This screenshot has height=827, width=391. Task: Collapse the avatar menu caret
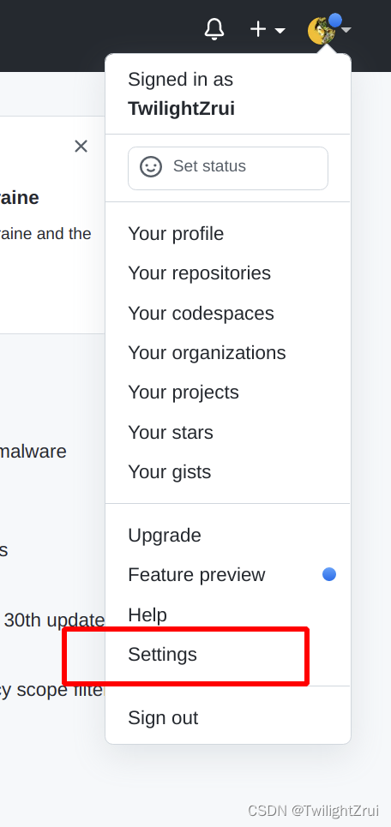click(x=346, y=30)
